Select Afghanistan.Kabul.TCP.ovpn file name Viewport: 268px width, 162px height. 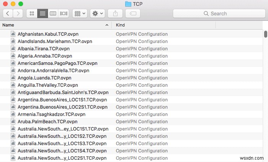(48, 34)
